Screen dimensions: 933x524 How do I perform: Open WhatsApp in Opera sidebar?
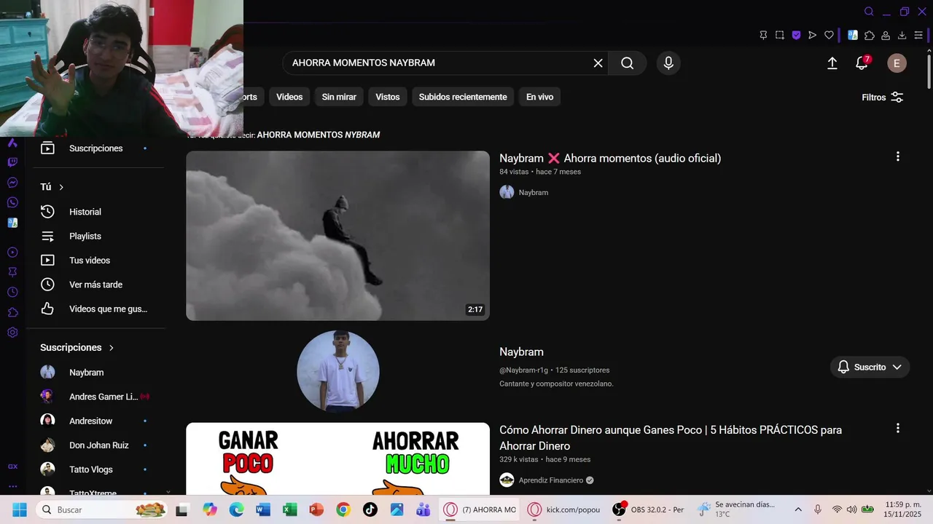pyautogui.click(x=12, y=202)
